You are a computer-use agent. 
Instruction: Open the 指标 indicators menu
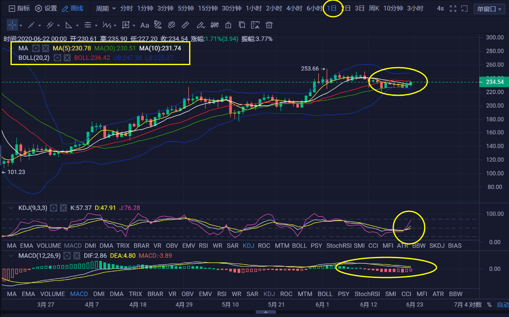19,8
